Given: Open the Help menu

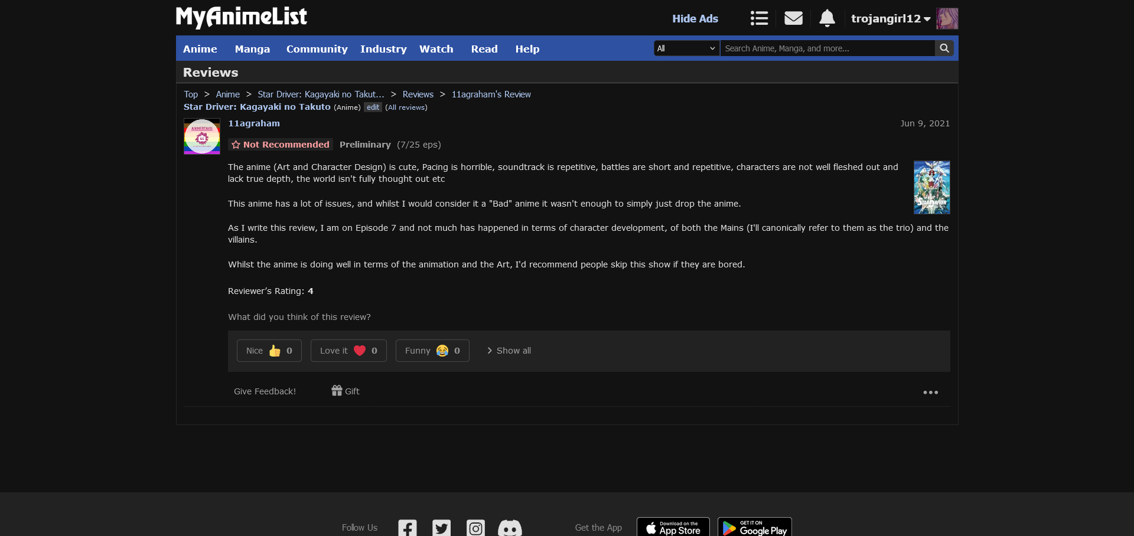Looking at the screenshot, I should pyautogui.click(x=527, y=49).
